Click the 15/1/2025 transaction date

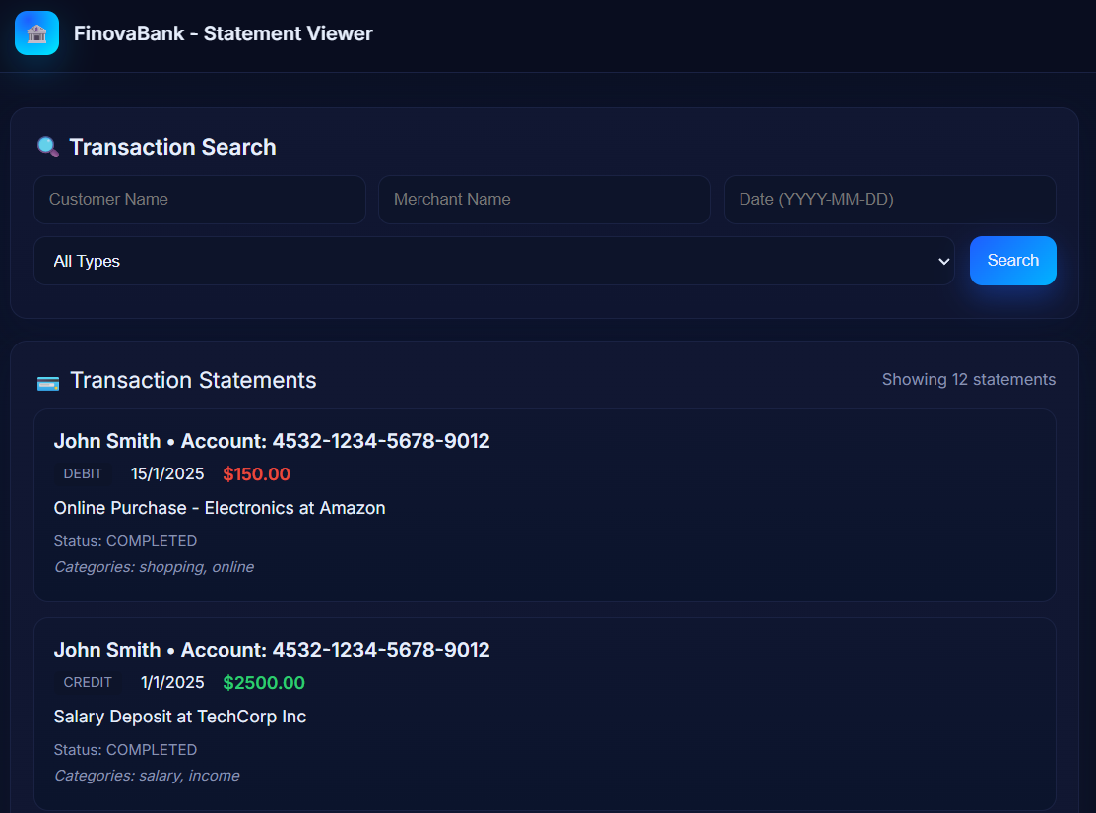(167, 474)
